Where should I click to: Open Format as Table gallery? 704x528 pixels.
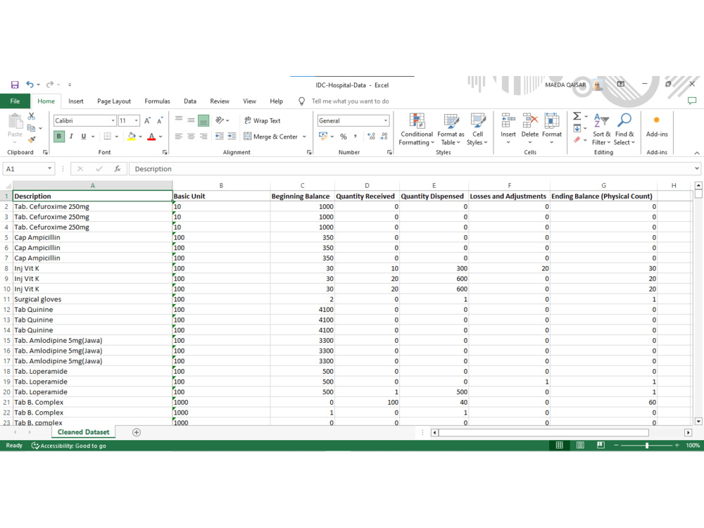[x=451, y=130]
